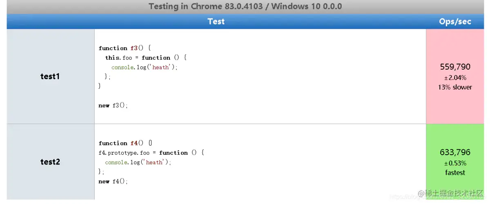
Task: Click console.log('heath') in test1 code
Action: (x=145, y=67)
